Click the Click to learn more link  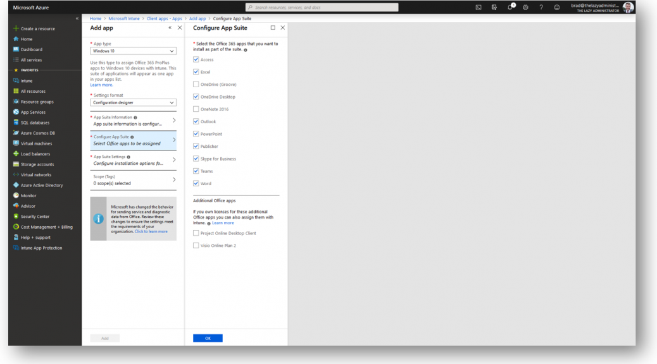point(151,231)
